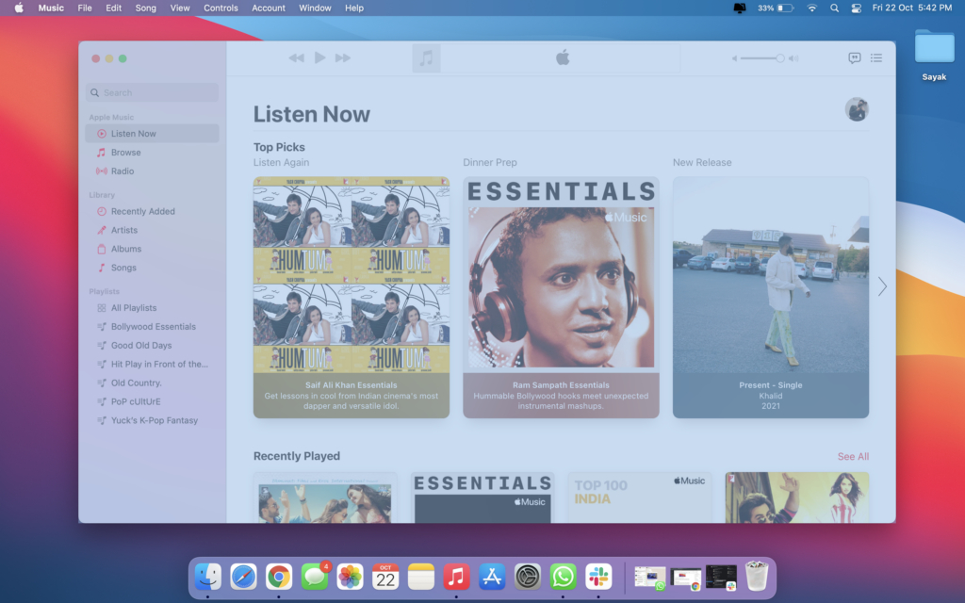Screen dimensions: 965x603
Task: Open the View menu
Action: [x=180, y=8]
